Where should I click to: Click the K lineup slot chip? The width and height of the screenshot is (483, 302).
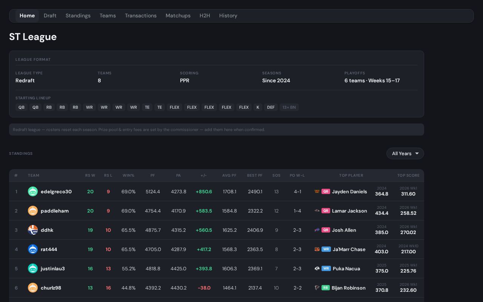[x=258, y=108]
